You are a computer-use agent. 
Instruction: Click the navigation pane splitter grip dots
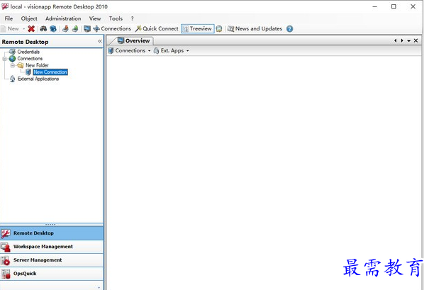[x=50, y=225]
